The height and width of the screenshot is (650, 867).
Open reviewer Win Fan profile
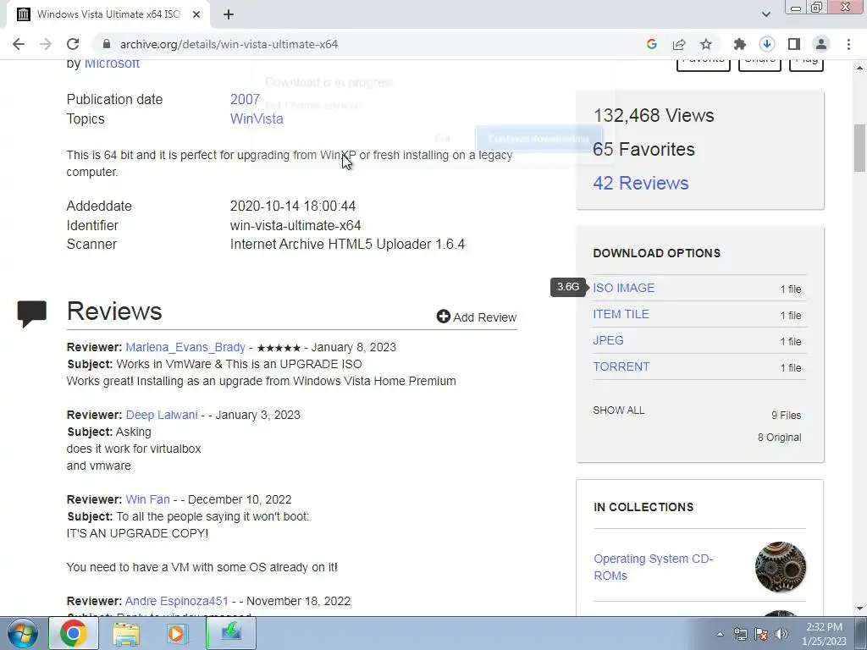click(147, 499)
